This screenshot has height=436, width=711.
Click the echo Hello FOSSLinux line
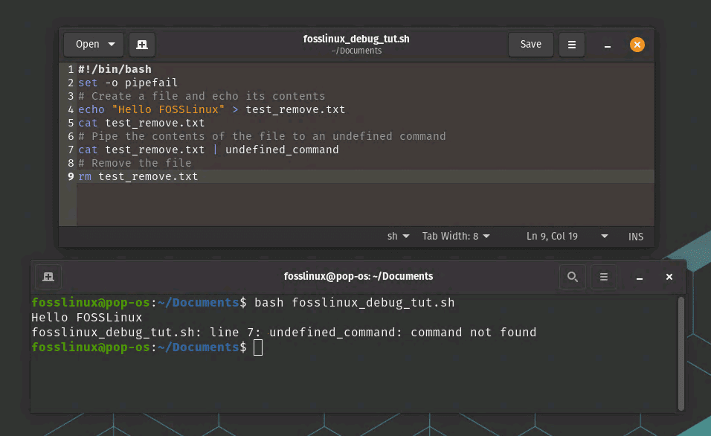212,109
